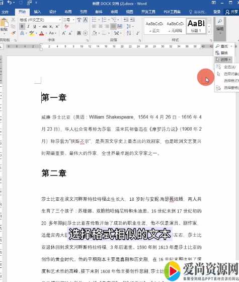Toggle Italic formatting (I)
Screen dimensions: 239x282
coord(28,26)
